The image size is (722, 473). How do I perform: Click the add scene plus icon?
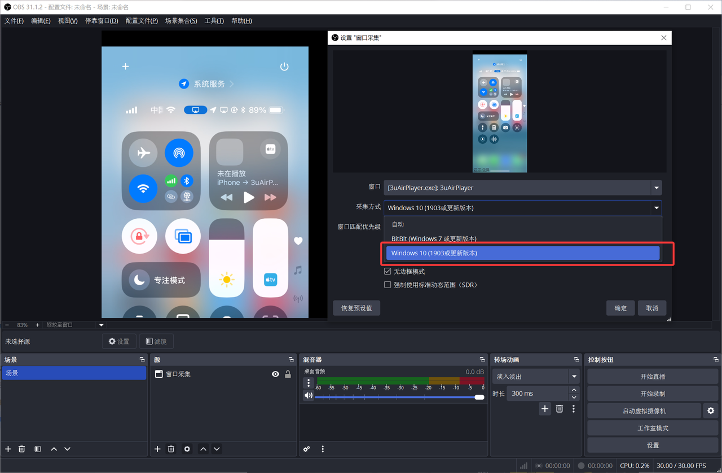click(x=8, y=449)
